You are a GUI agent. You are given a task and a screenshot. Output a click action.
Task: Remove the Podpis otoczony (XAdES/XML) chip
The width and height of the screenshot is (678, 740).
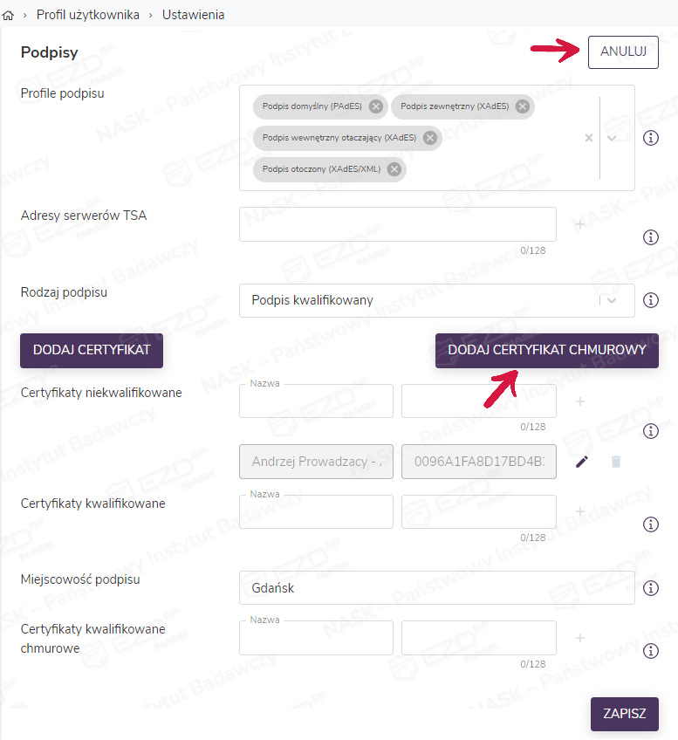click(394, 169)
